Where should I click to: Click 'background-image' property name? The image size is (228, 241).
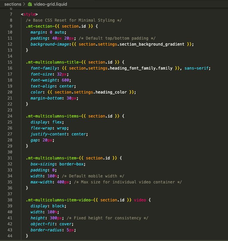coord(50,44)
